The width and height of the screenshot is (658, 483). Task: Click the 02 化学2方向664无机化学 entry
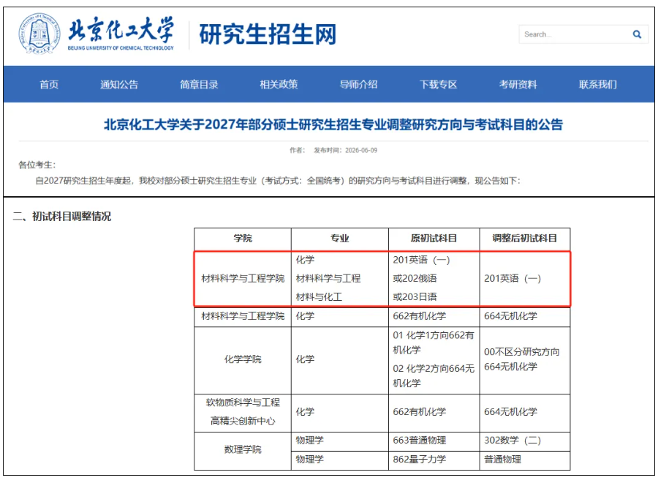coord(433,376)
